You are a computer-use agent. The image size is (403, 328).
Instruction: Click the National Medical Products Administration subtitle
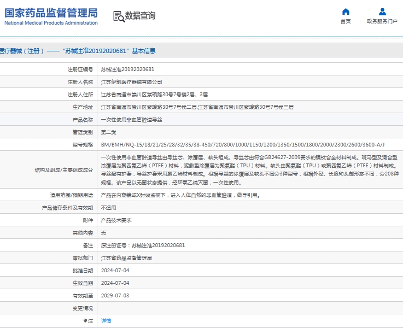click(x=51, y=23)
